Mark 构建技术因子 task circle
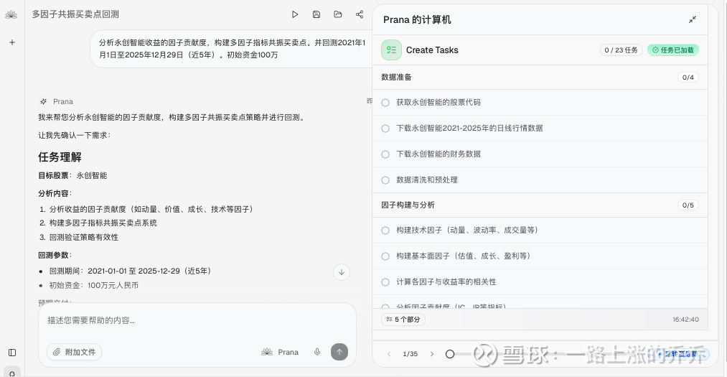This screenshot has height=377, width=727. click(385, 231)
